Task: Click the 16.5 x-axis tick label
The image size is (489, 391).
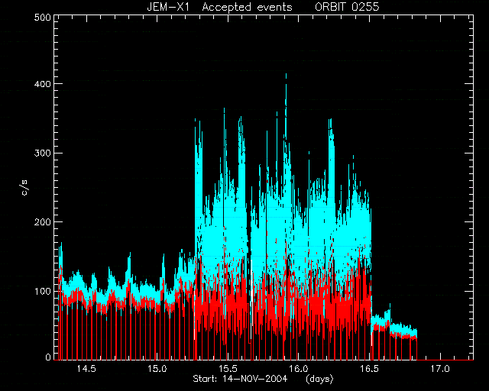Action: click(x=370, y=369)
